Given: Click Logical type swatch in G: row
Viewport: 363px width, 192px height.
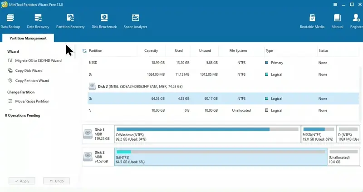Looking at the screenshot, I should (x=266, y=98).
